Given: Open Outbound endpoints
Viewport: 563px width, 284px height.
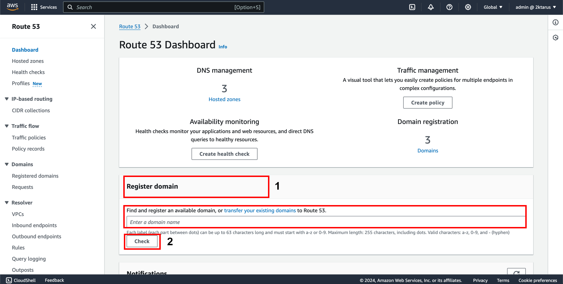Looking at the screenshot, I should [36, 237].
